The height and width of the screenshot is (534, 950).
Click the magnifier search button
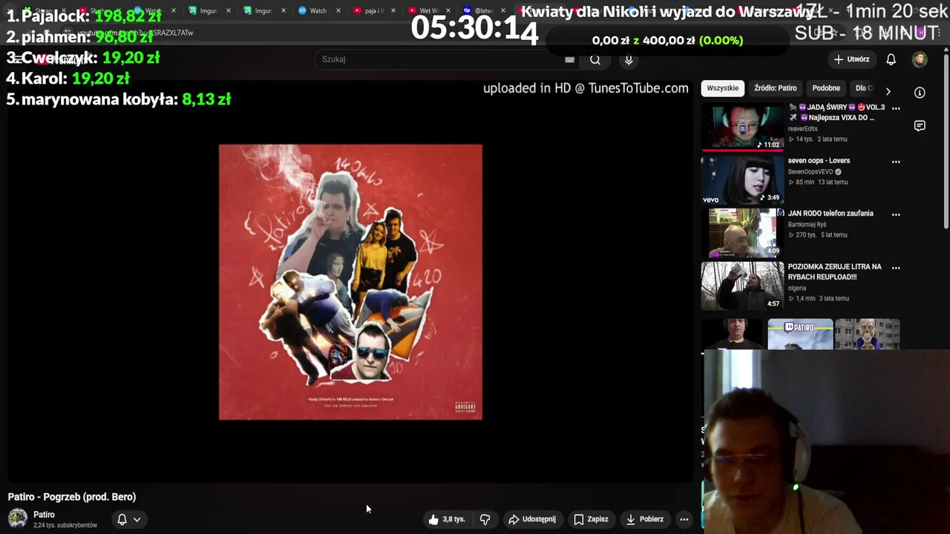point(595,59)
